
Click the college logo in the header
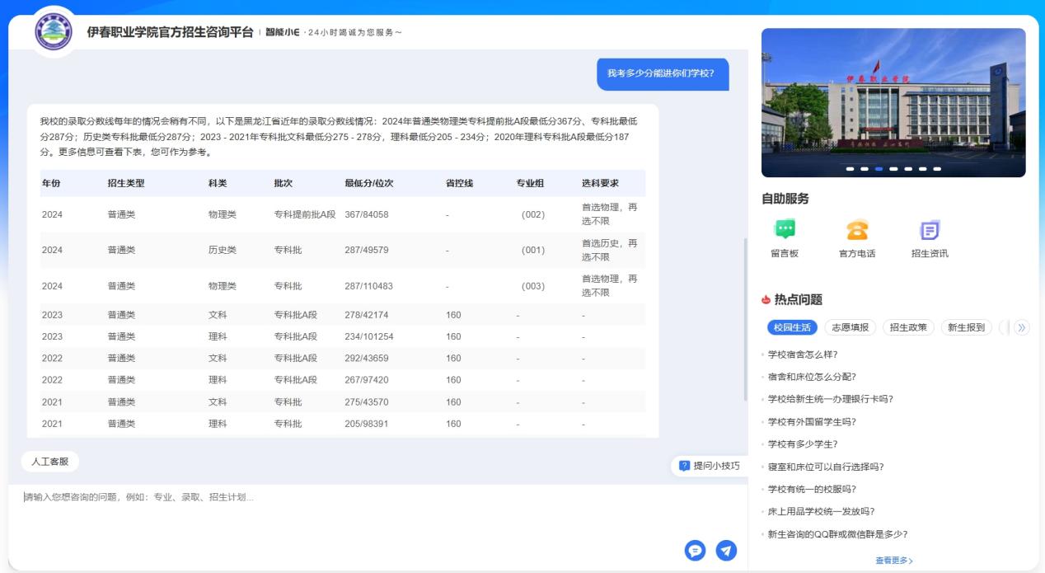54,32
